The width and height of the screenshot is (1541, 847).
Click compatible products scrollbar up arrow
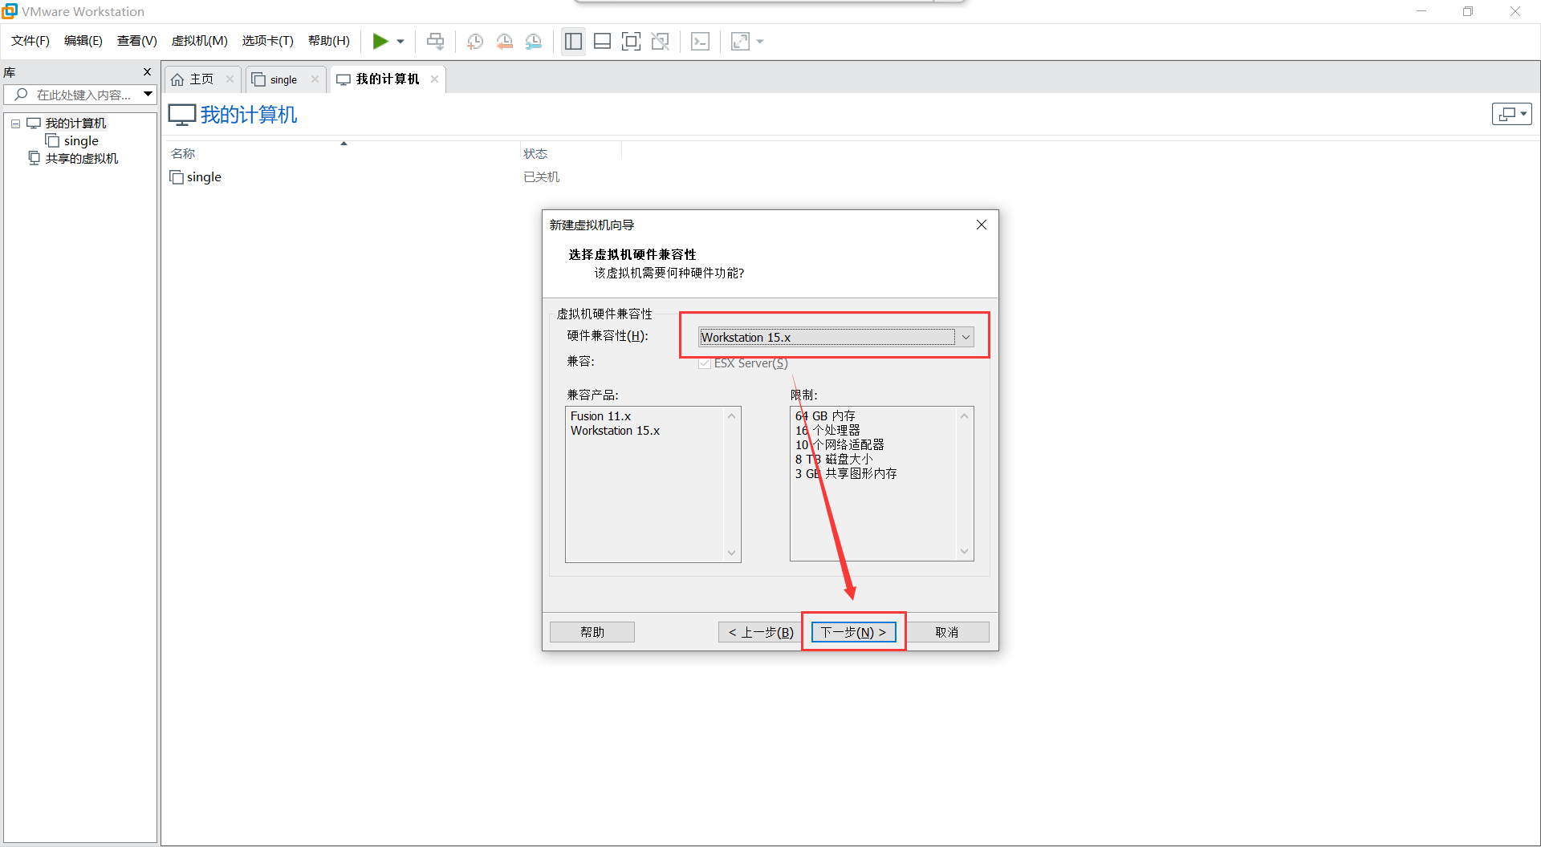731,415
